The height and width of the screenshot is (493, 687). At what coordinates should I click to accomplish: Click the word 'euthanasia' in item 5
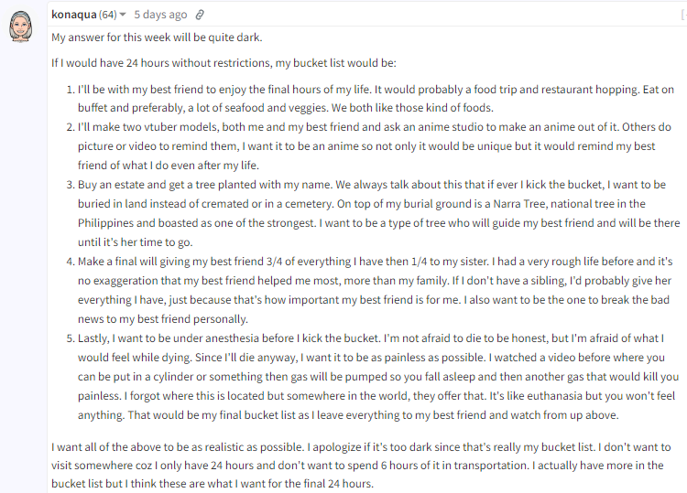coord(554,396)
